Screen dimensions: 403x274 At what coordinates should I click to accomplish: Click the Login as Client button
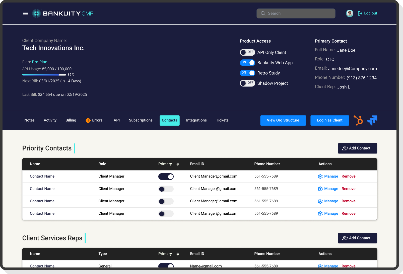(x=330, y=120)
